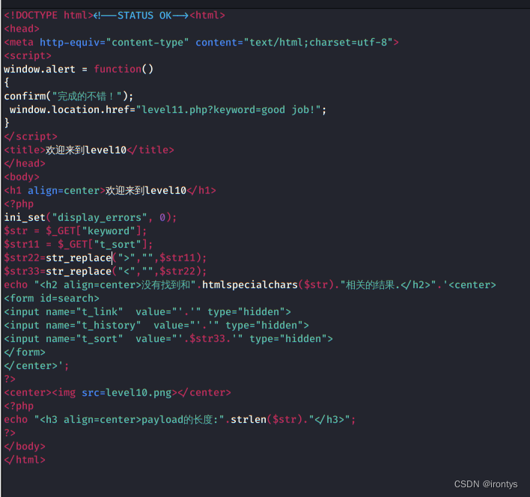The height and width of the screenshot is (497, 530).
Task: Click the '<title>欢迎来到level10</title>' line
Action: pyautogui.click(x=89, y=150)
